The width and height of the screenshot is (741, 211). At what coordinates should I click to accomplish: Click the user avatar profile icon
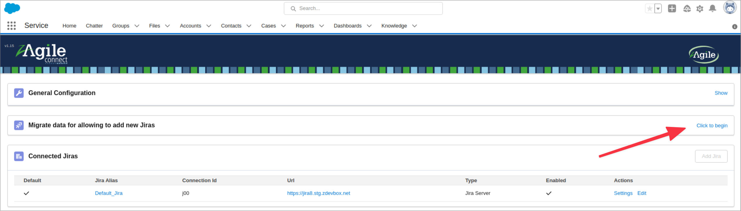729,8
